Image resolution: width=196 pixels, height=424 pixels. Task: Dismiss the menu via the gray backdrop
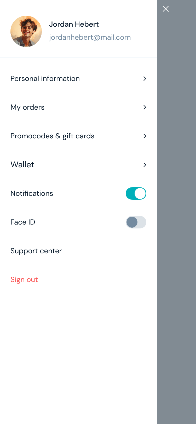(x=176, y=209)
